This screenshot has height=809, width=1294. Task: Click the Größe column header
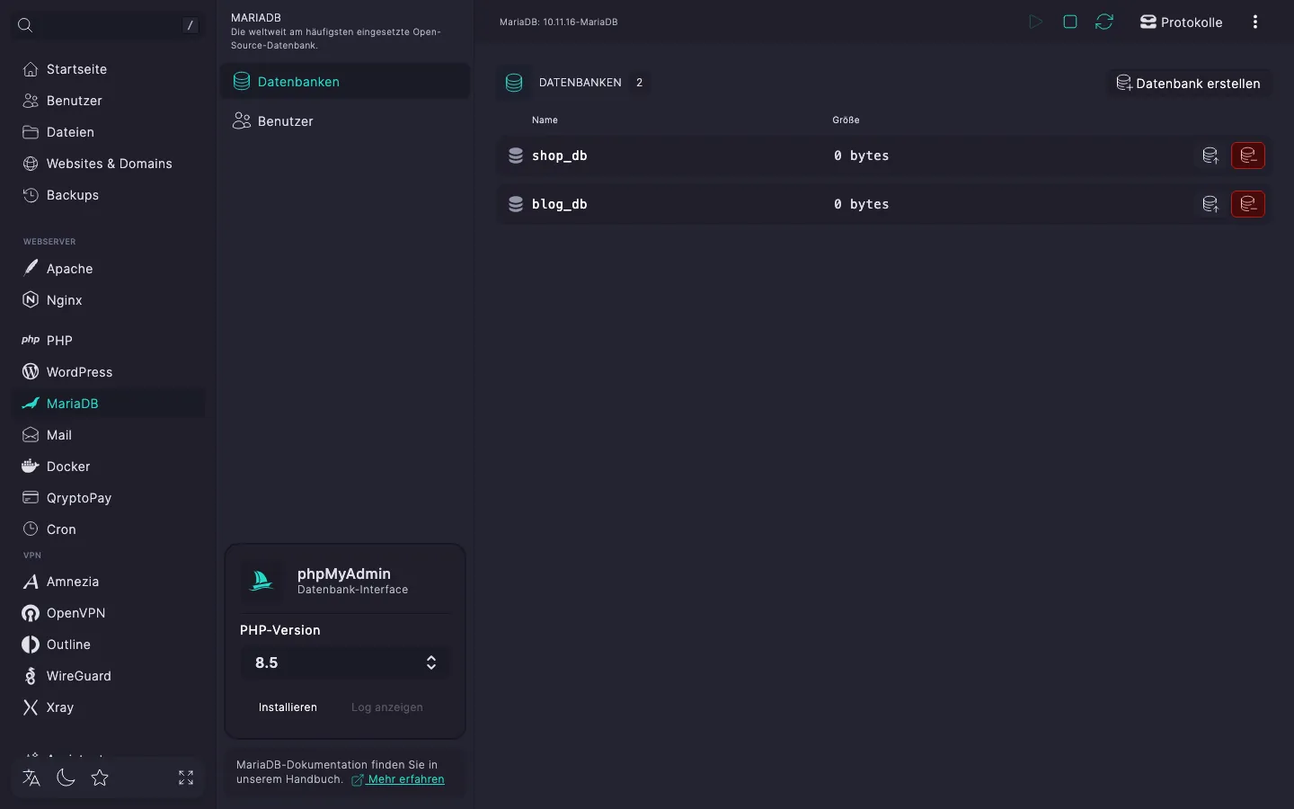tap(846, 120)
